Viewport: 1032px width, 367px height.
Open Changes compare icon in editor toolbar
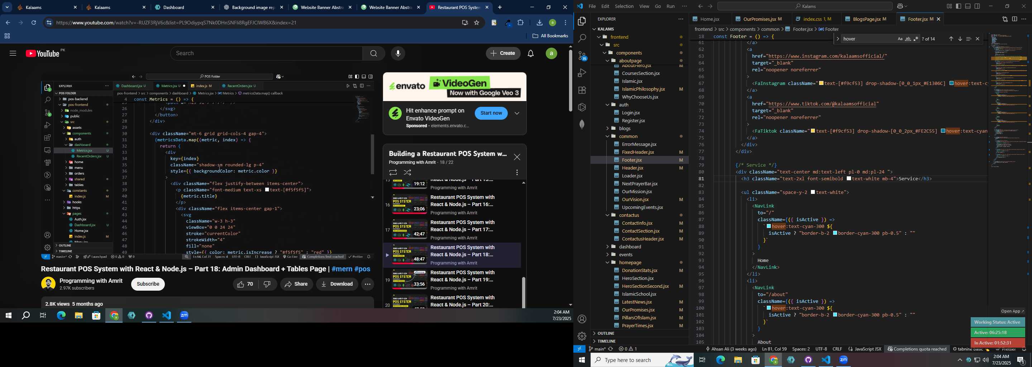pyautogui.click(x=1005, y=19)
